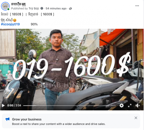Open the page profile picture avatar
Screen dimensions: 144x130
pos(5,6)
